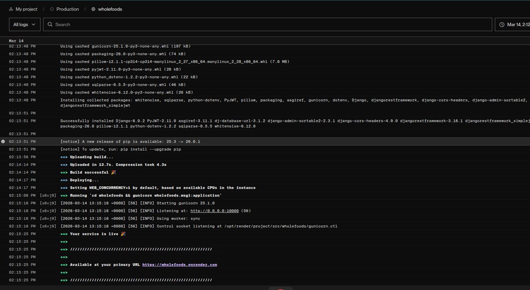This screenshot has width=530, height=290.
Task: Click the My project icon in breadcrumb
Action: pos(11,9)
